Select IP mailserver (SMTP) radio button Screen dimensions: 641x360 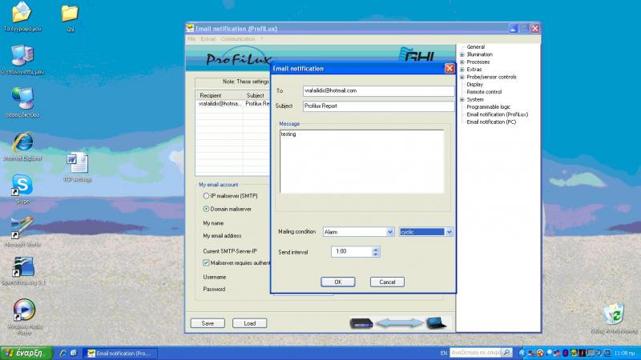(x=206, y=196)
